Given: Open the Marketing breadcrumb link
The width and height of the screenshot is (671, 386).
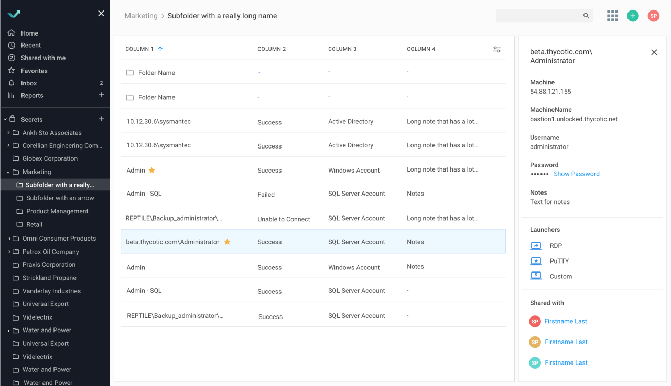Looking at the screenshot, I should click(140, 16).
